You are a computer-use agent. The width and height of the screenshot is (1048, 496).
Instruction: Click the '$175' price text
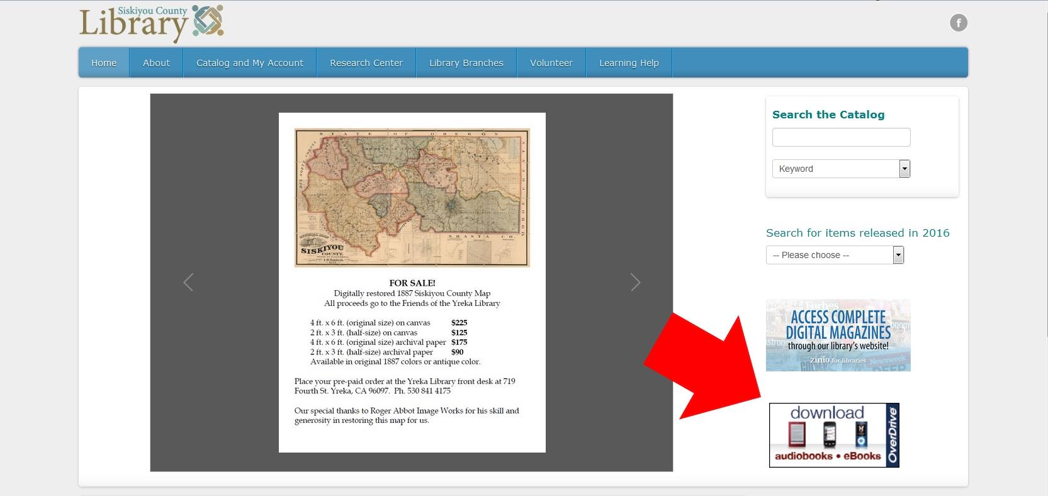click(x=459, y=342)
